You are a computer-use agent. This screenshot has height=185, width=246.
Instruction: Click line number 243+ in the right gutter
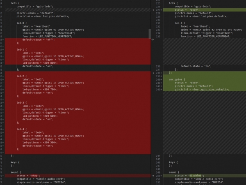[x=159, y=89]
